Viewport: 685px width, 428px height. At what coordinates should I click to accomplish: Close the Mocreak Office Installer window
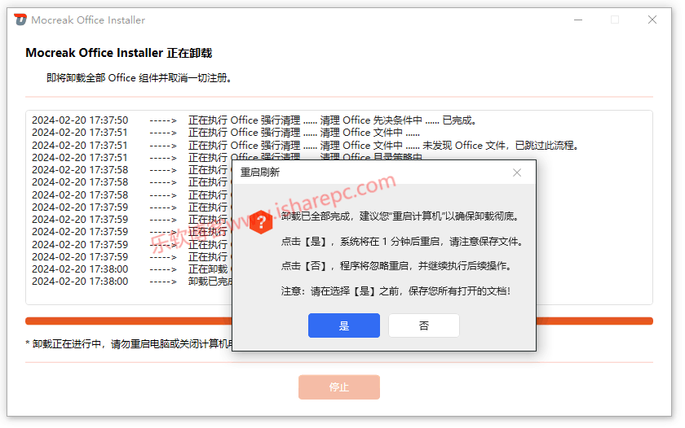652,20
